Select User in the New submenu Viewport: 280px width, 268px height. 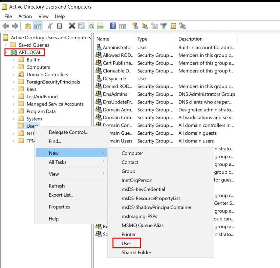(x=161, y=243)
